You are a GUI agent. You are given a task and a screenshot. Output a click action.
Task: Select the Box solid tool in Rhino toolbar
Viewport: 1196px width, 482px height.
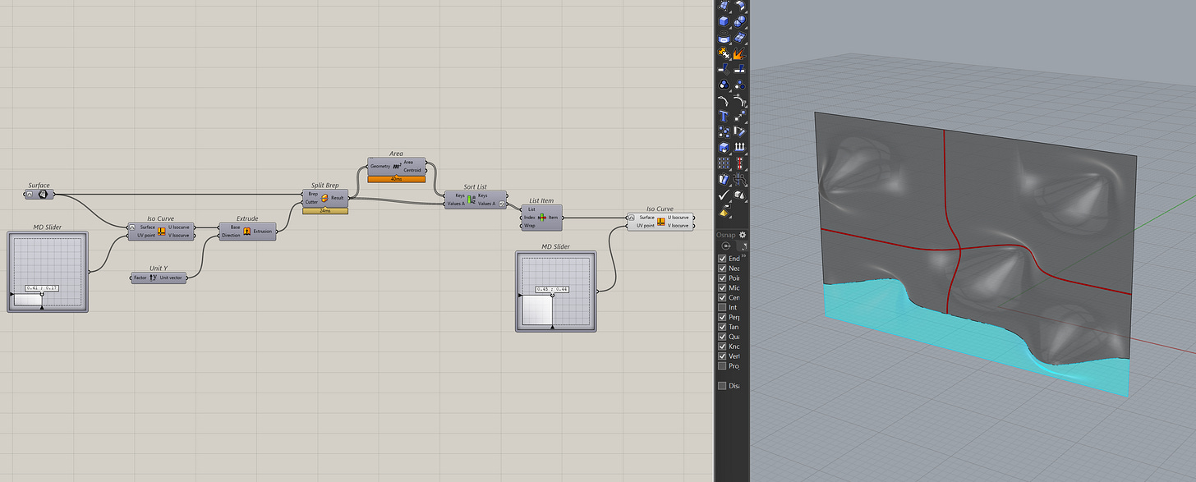click(724, 21)
